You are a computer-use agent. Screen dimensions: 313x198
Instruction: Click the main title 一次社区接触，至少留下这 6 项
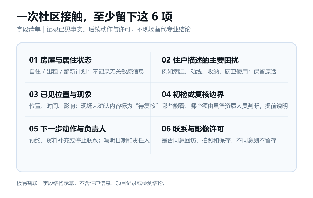94,17
